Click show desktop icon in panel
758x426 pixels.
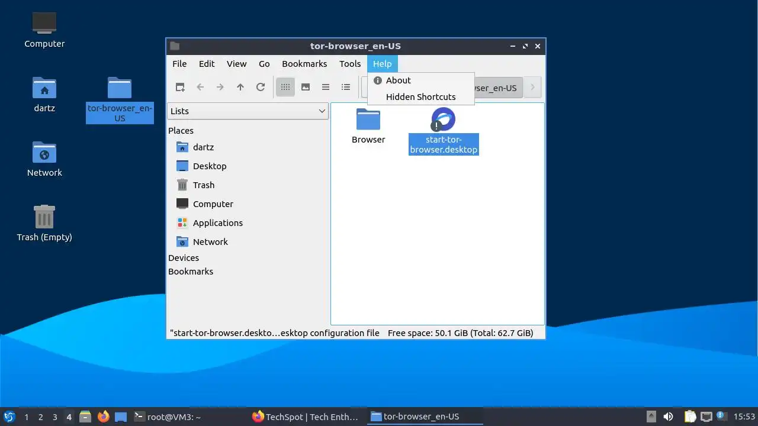pyautogui.click(x=121, y=417)
